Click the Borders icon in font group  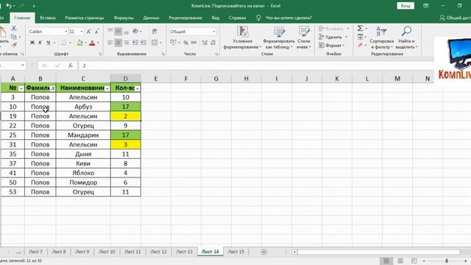(x=64, y=43)
